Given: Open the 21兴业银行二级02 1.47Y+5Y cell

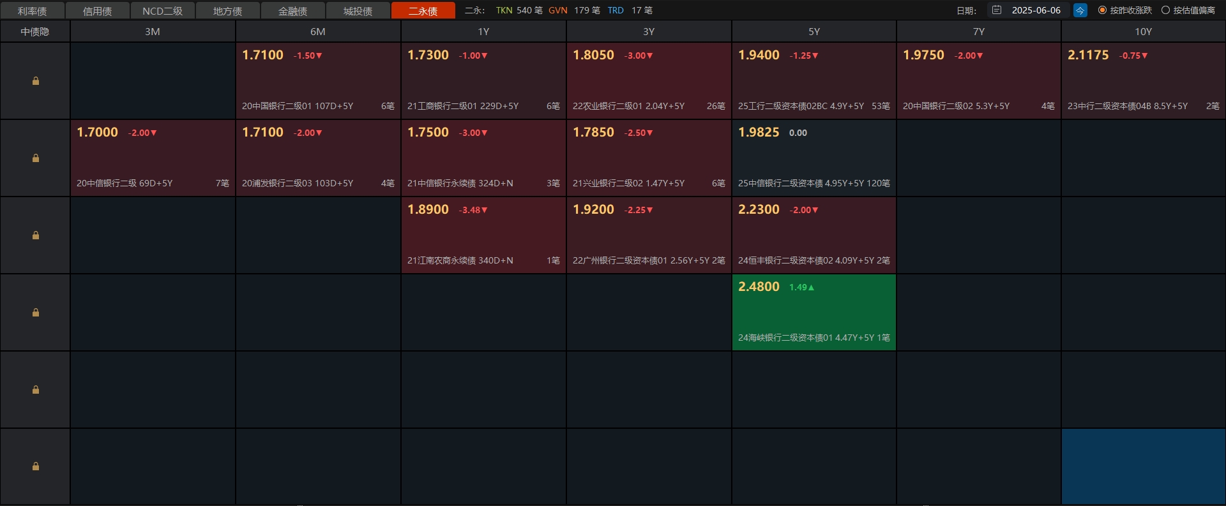Looking at the screenshot, I should click(x=649, y=158).
